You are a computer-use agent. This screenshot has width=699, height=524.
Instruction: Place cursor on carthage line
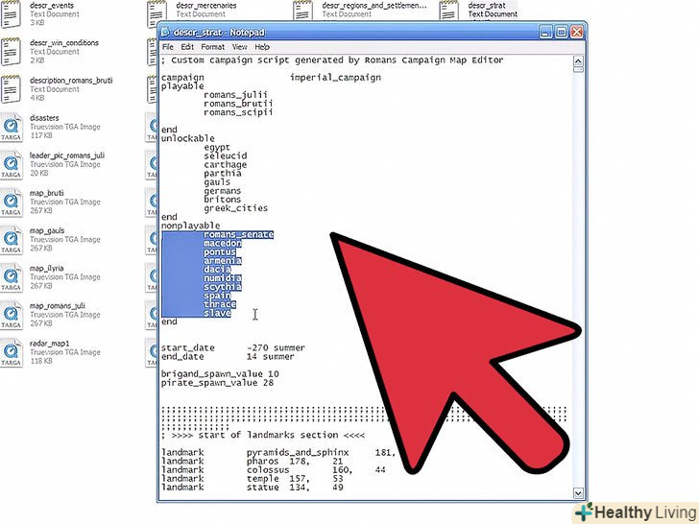click(225, 164)
